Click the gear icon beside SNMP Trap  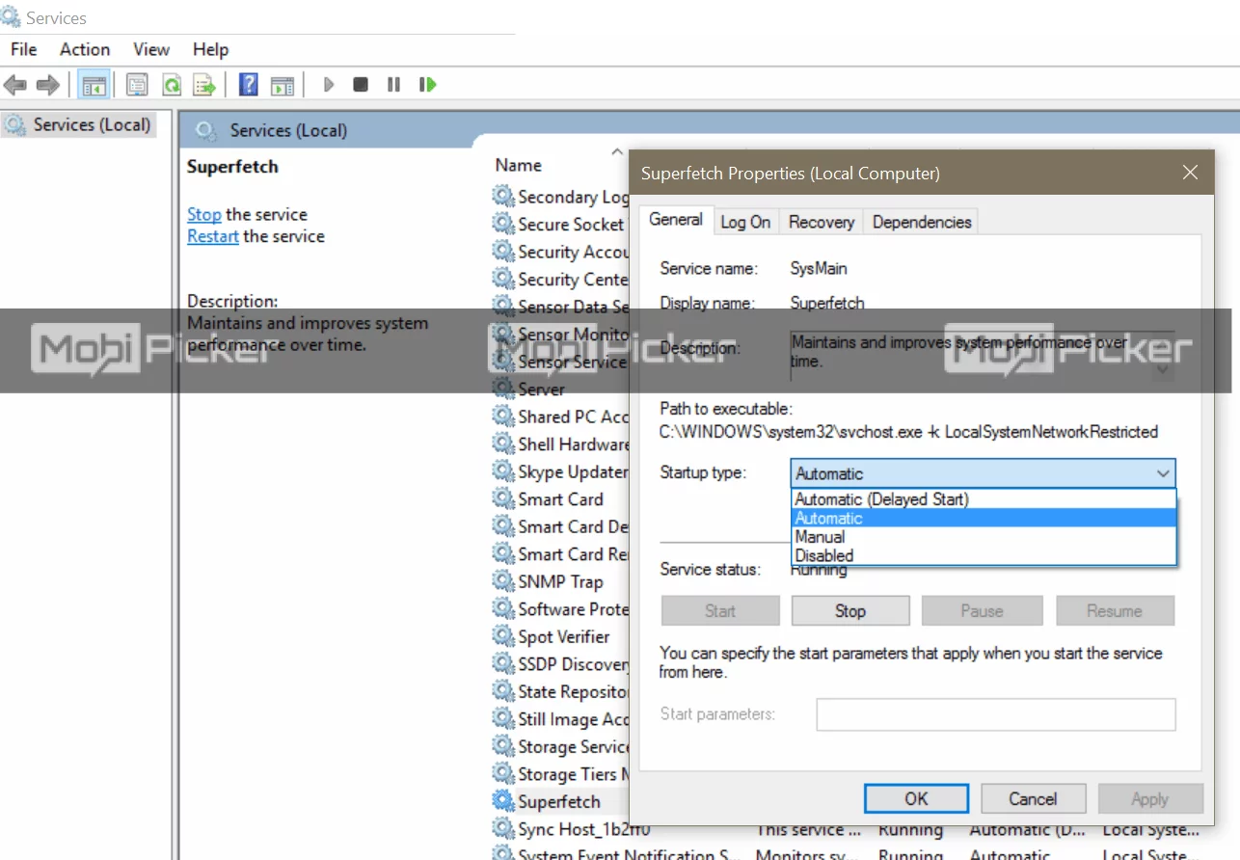pos(503,581)
